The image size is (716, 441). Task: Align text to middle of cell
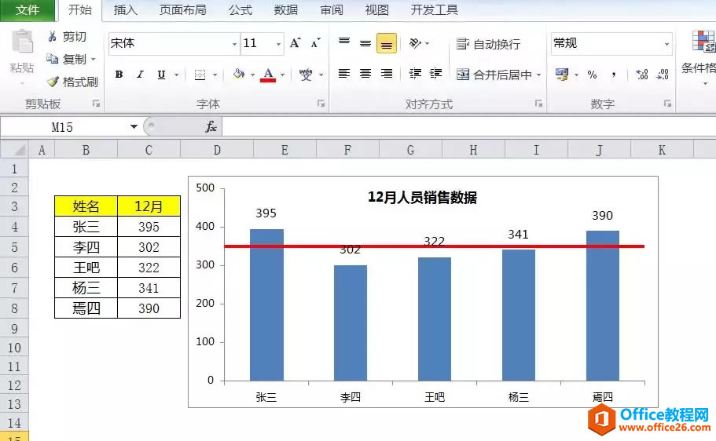365,43
